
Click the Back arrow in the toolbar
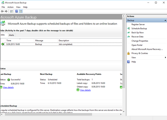2,11
